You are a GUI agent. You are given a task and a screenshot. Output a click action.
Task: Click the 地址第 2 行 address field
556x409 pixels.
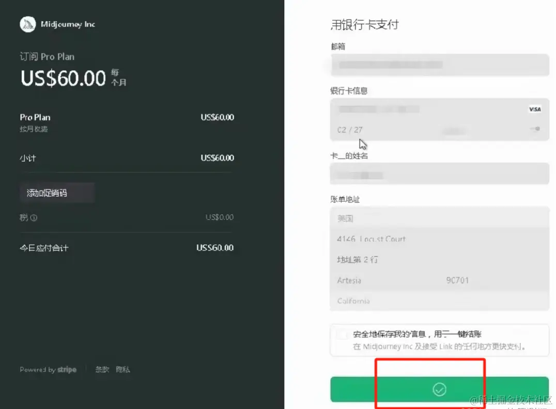coord(439,259)
